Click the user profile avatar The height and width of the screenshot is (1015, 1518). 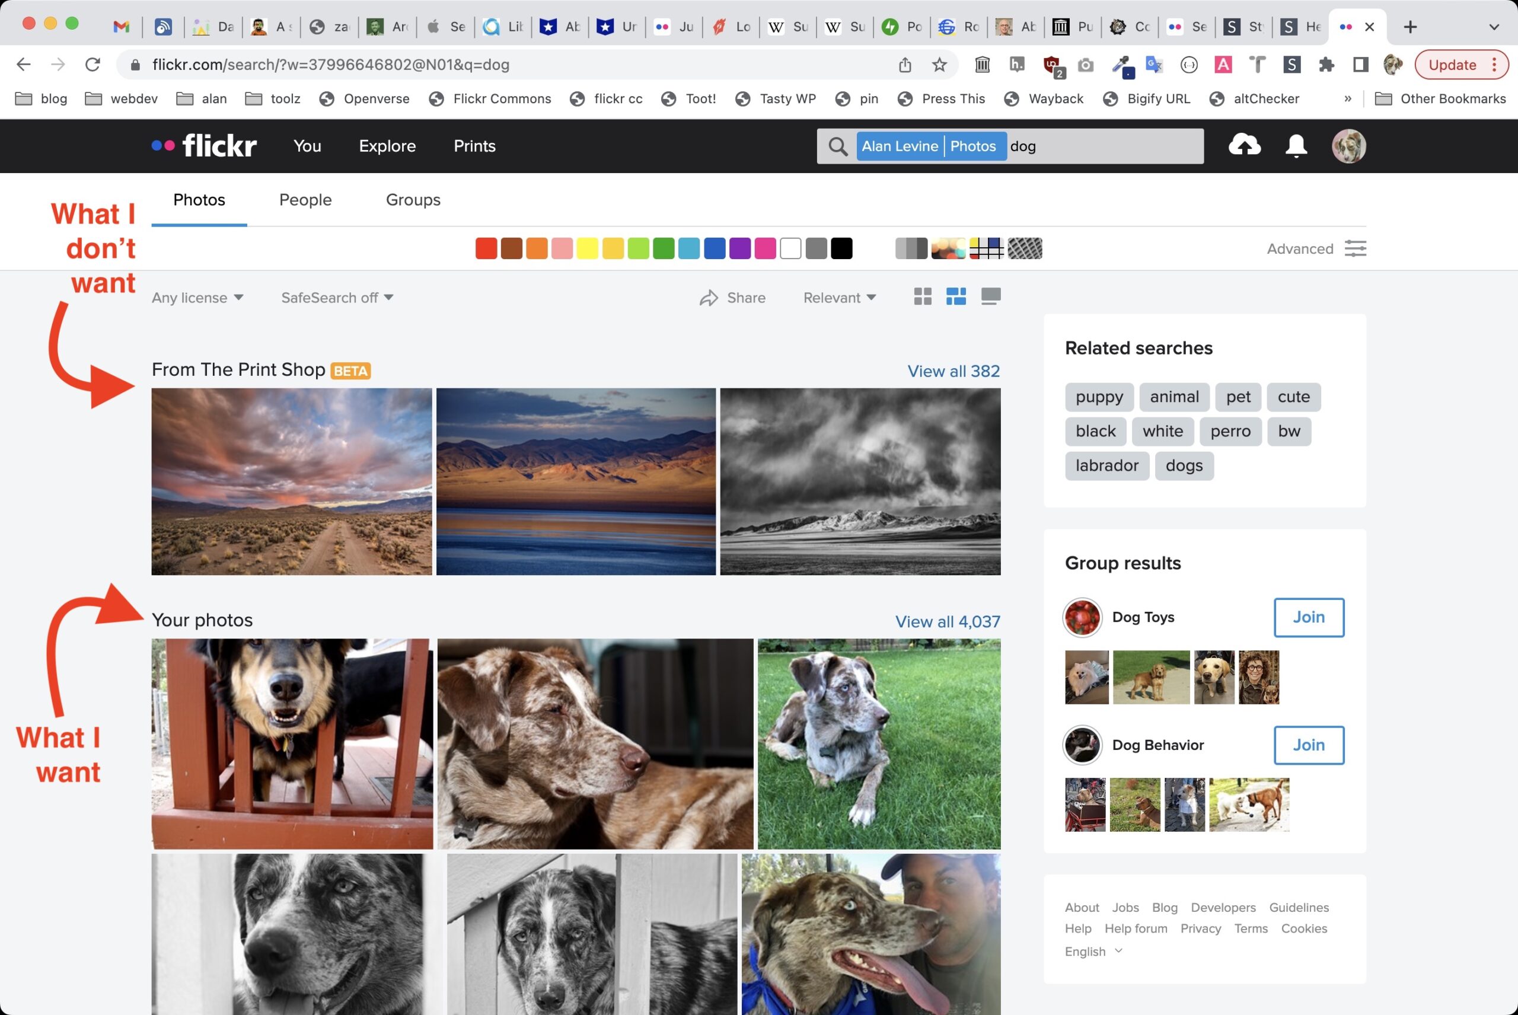tap(1349, 146)
